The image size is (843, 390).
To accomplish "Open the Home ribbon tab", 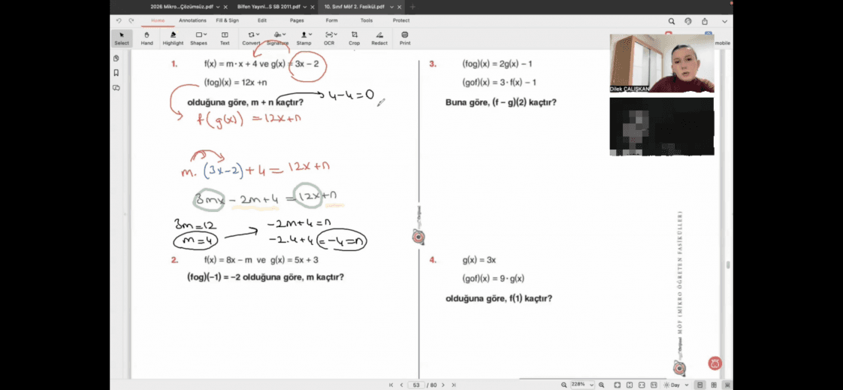I will 158,20.
